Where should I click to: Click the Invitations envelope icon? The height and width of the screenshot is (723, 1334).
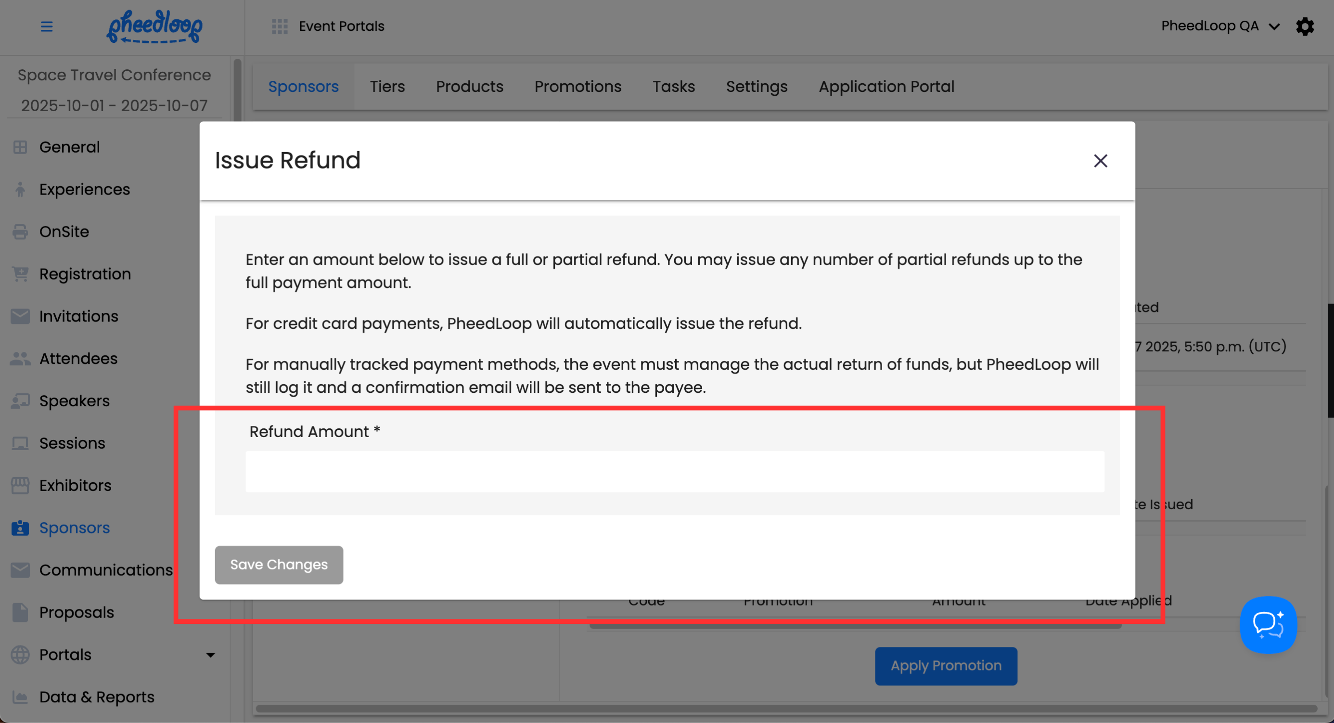tap(20, 316)
